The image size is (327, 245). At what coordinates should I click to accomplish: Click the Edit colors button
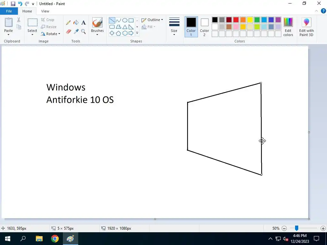288,27
